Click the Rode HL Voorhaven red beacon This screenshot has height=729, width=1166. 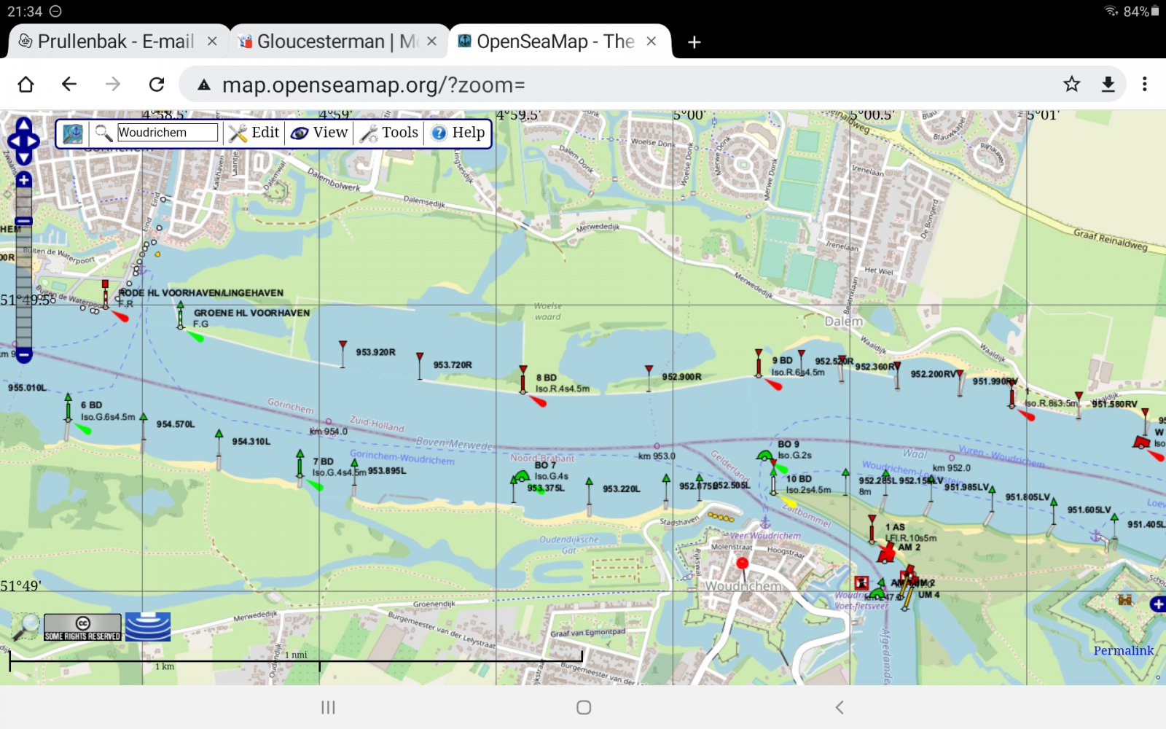click(106, 294)
